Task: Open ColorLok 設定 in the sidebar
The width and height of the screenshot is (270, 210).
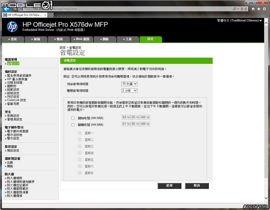Action: (16, 100)
